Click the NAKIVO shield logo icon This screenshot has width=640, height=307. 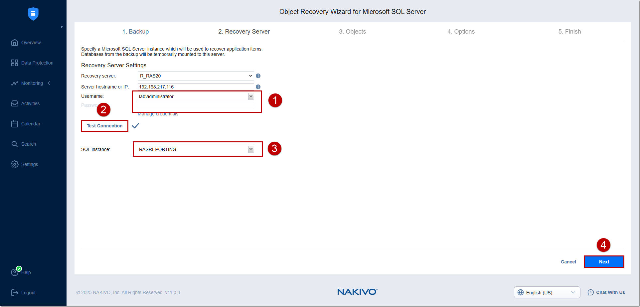coord(33,14)
